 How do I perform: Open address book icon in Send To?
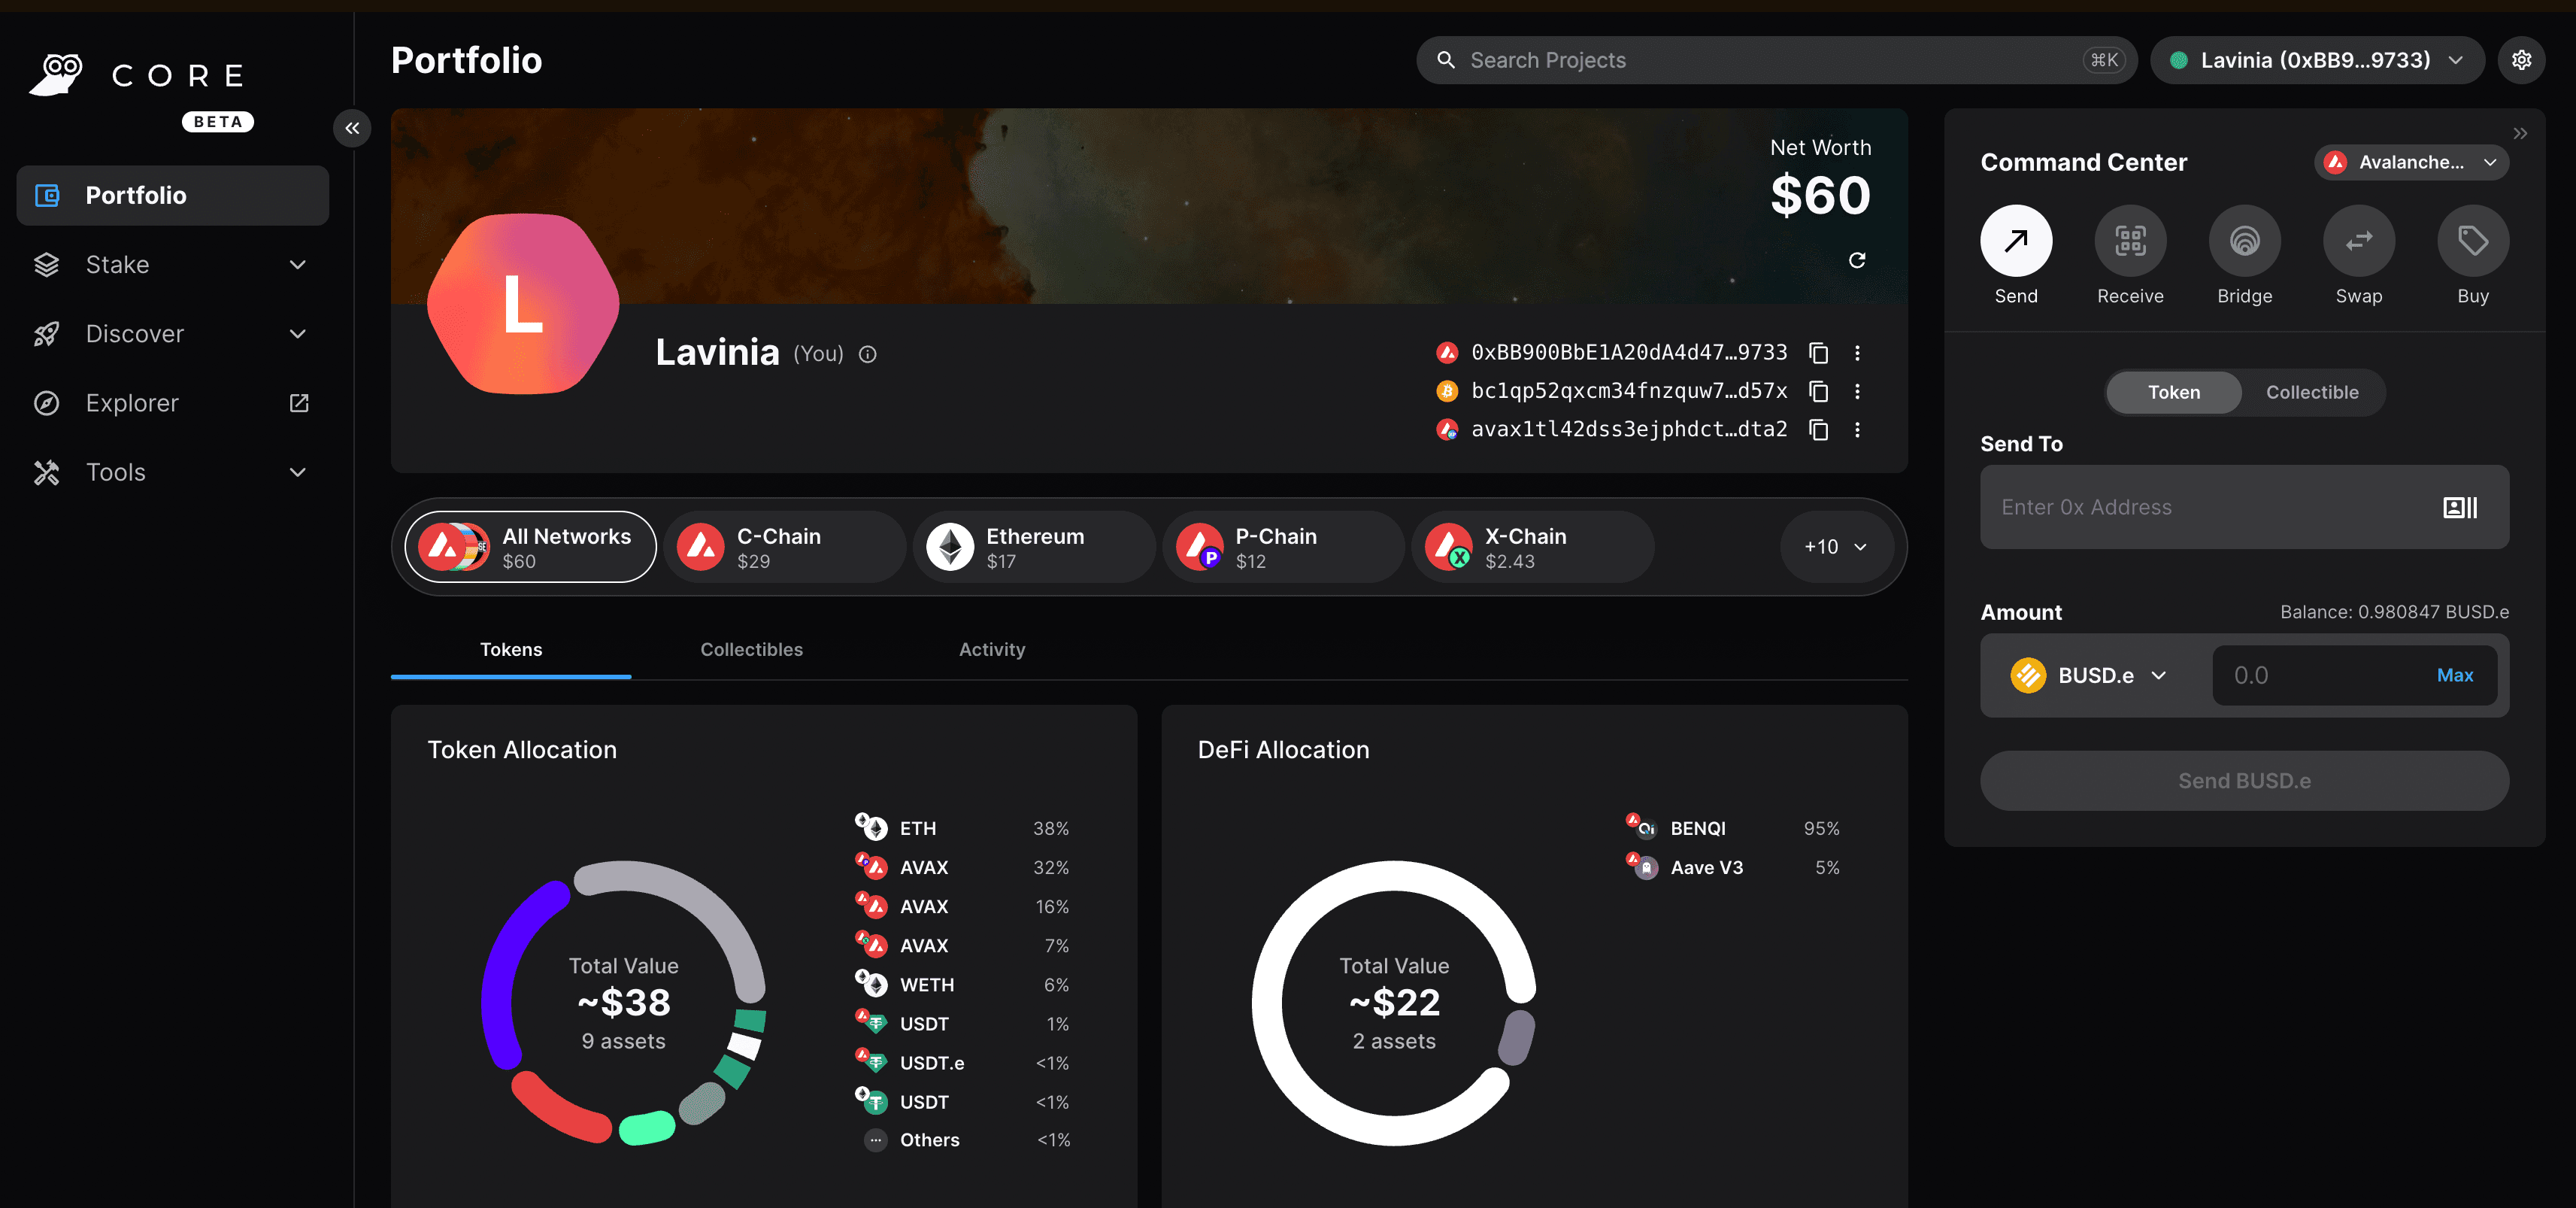2459,507
